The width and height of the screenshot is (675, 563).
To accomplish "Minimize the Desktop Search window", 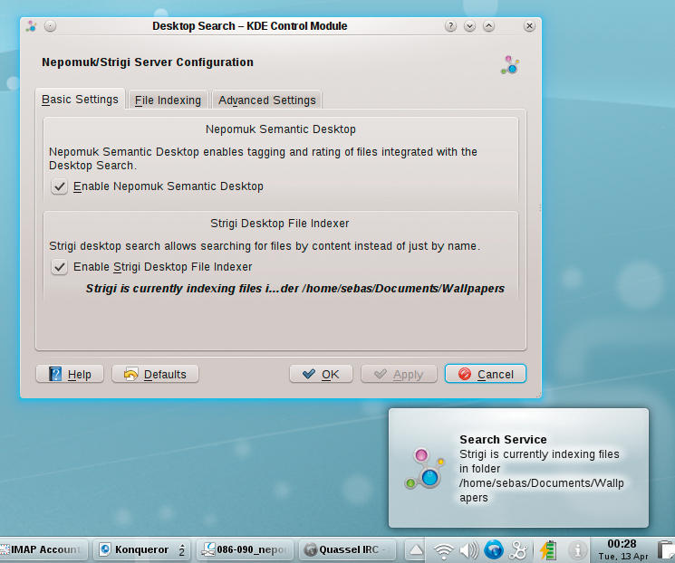I will tap(469, 26).
